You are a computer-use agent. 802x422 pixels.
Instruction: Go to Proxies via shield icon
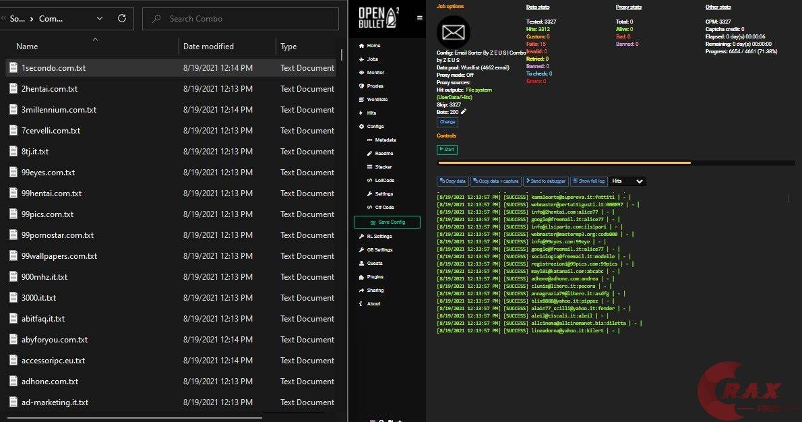(x=362, y=86)
